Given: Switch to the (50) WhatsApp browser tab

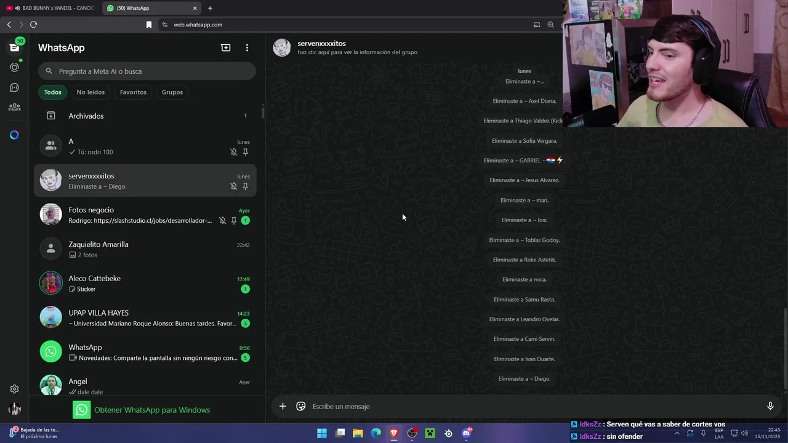Looking at the screenshot, I should pyautogui.click(x=151, y=8).
